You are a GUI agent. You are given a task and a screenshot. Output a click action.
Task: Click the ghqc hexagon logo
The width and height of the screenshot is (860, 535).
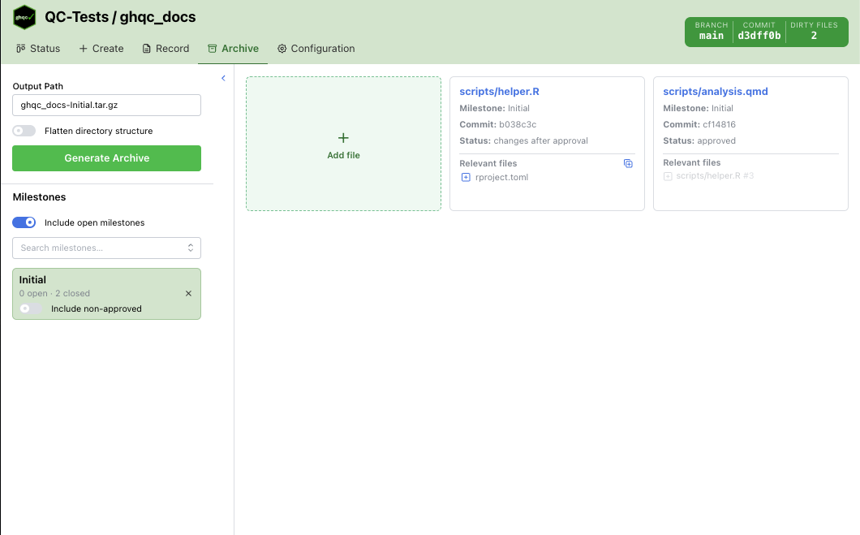[x=24, y=17]
